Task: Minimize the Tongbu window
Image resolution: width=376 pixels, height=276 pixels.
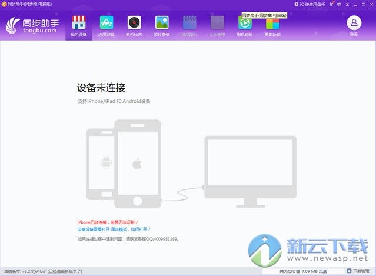Action: 355,5
